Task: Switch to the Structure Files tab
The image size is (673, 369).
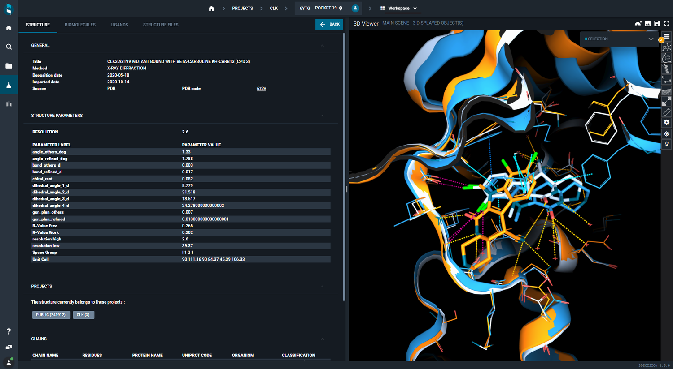Action: 161,25
